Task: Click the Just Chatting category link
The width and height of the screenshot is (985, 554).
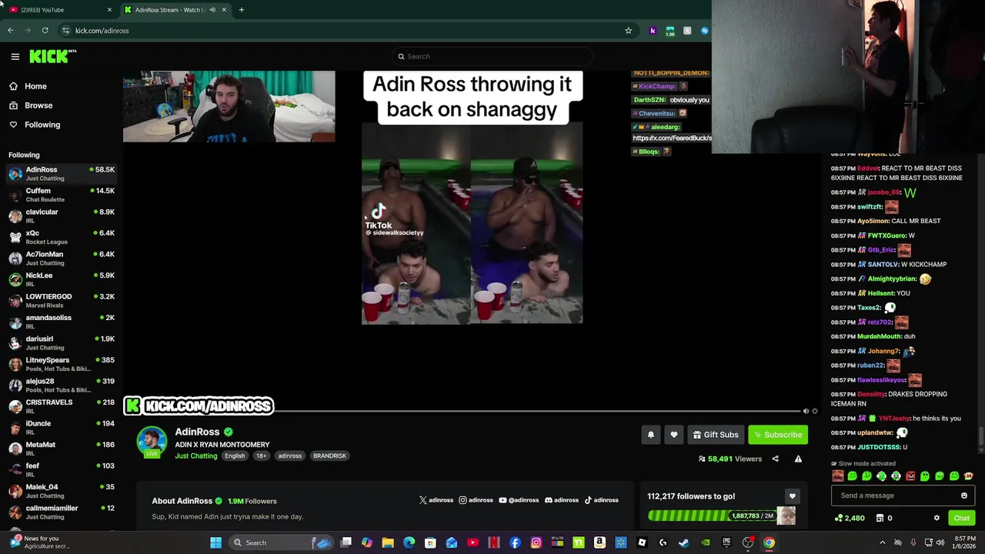Action: point(195,456)
